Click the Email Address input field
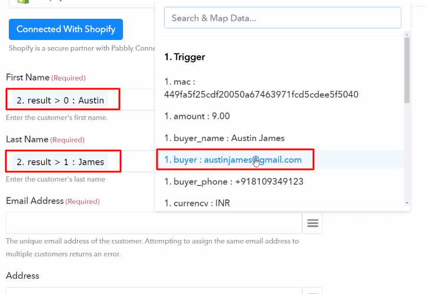 154,223
